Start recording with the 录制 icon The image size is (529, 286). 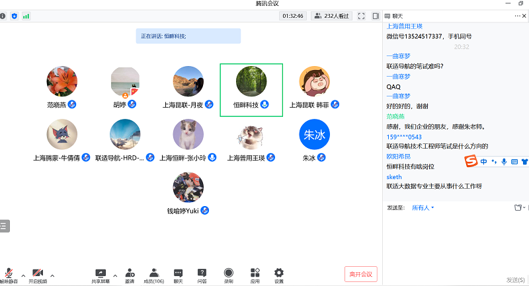(x=228, y=273)
